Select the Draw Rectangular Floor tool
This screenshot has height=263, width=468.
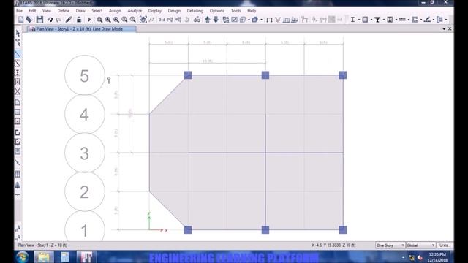[18, 112]
